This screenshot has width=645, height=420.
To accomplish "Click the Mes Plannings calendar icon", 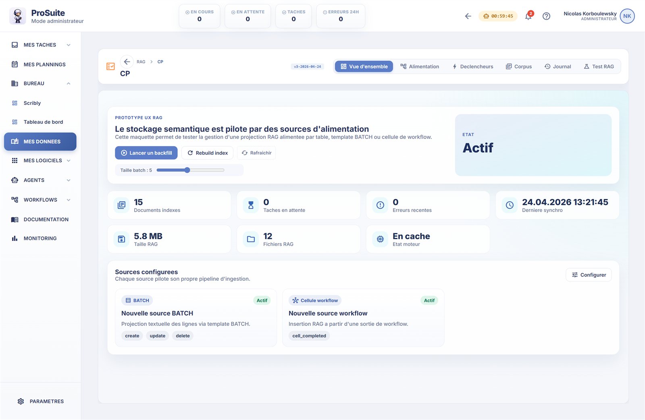I will [15, 64].
